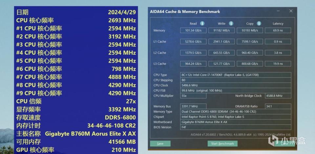Screen dimensions: 315x154
Task: Click Chipset field Intel Raptor Point-S B760
Action: [x=236, y=117]
